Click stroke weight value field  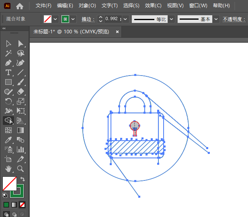point(113,19)
